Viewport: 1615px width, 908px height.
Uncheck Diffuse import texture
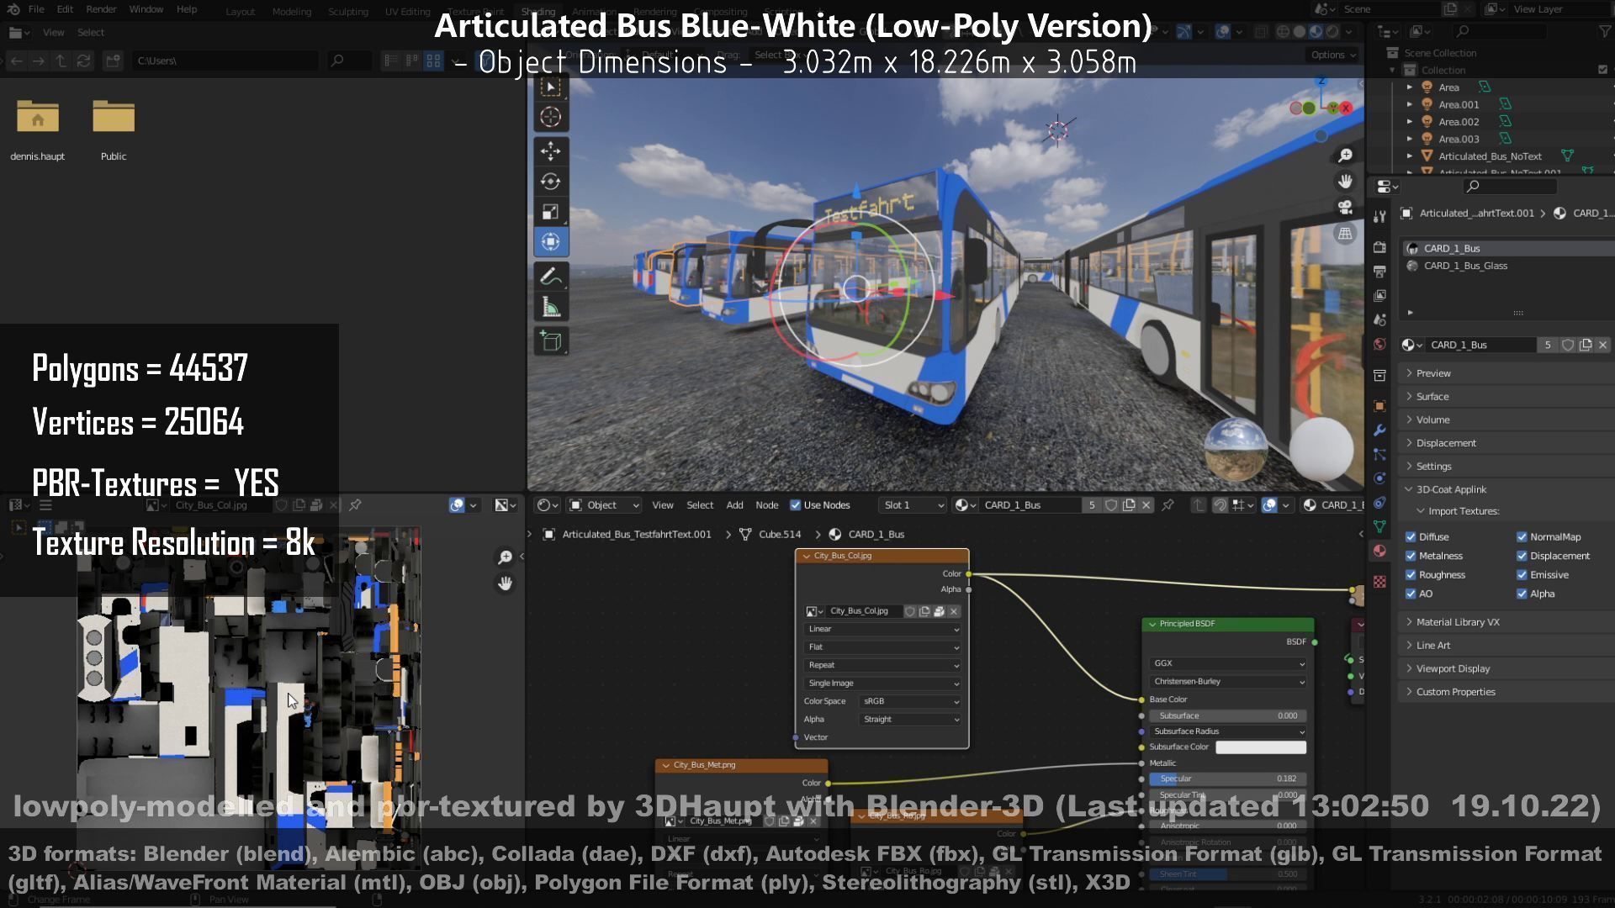click(x=1411, y=536)
